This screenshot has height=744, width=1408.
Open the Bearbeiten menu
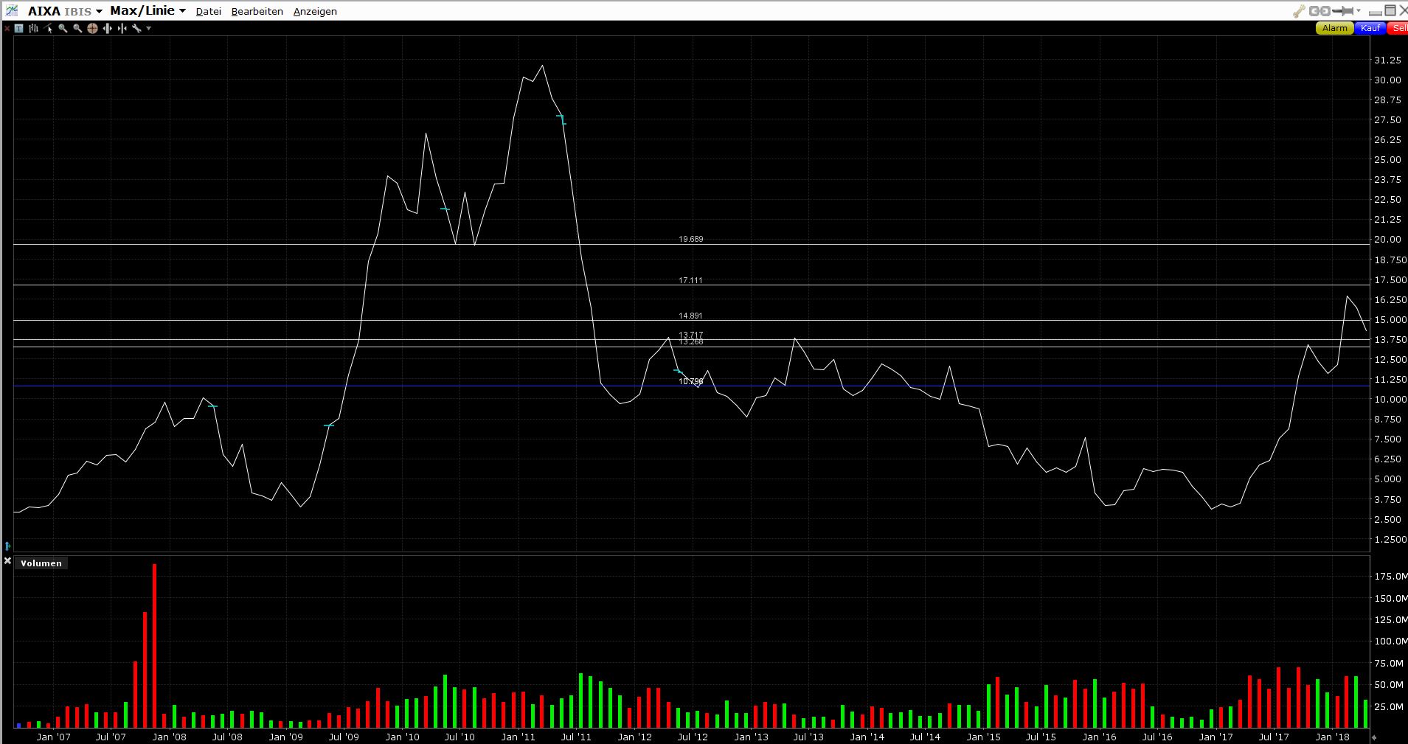257,12
